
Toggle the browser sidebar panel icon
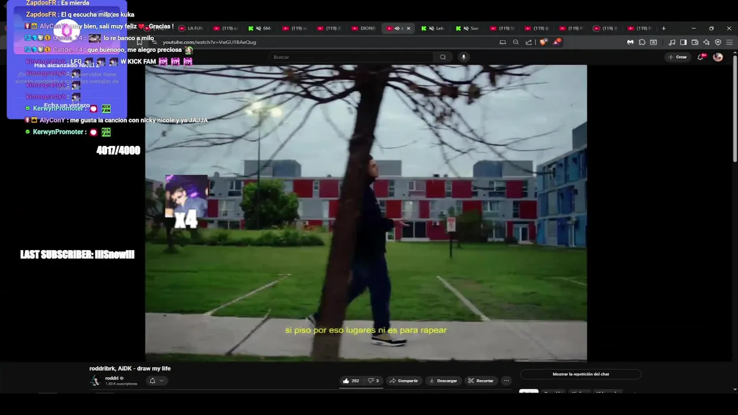683,42
